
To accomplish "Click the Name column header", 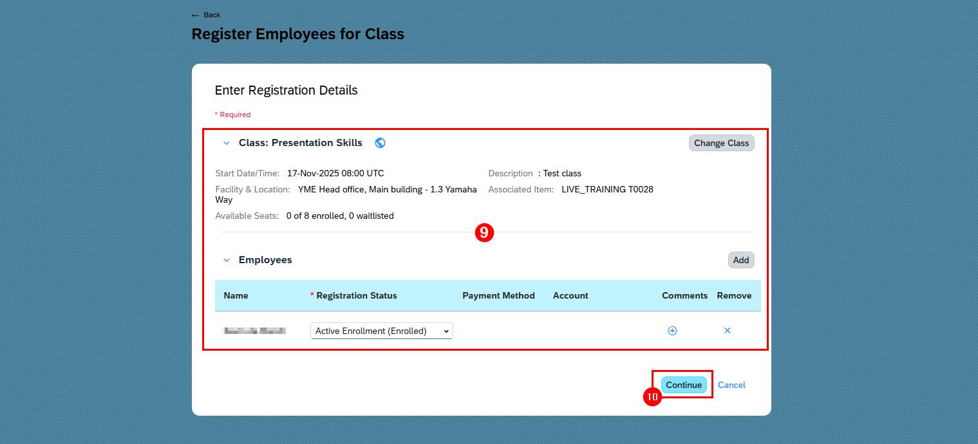I will 236,295.
